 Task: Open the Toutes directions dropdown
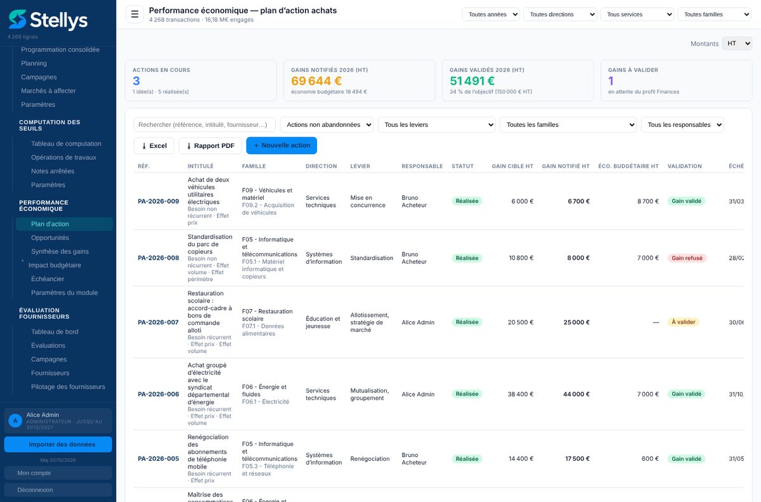[560, 15]
